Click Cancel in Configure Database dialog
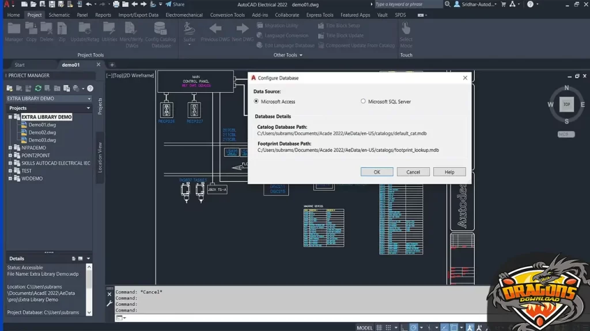Image resolution: width=590 pixels, height=331 pixels. tap(413, 171)
